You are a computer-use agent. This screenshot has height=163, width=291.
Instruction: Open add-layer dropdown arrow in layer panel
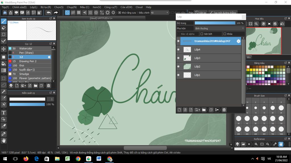click(x=199, y=110)
